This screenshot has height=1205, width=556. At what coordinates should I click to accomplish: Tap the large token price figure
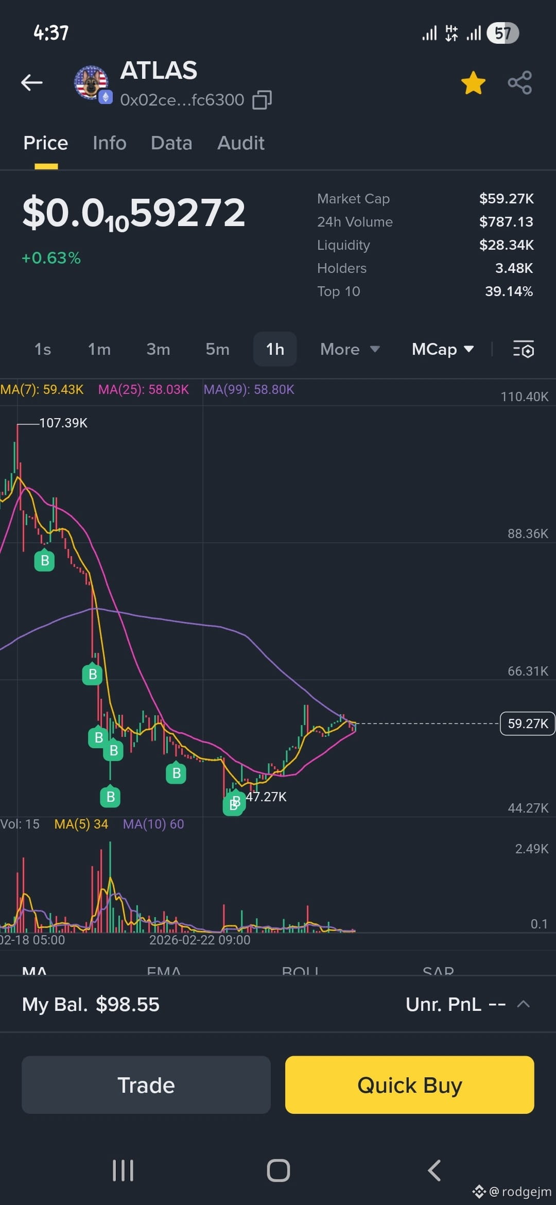(x=134, y=214)
